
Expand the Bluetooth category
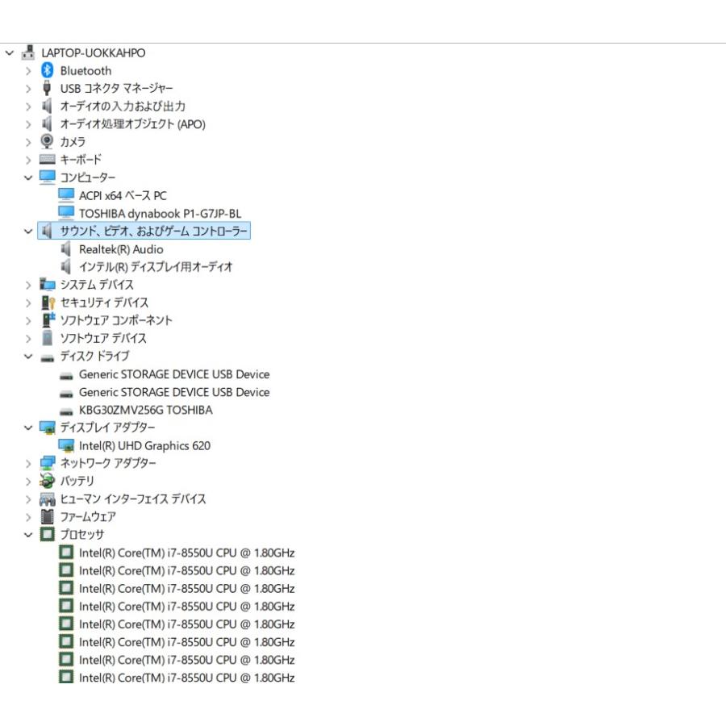(28, 71)
